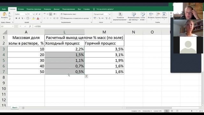Click the Borders icon
Image resolution: width=204 pixels, height=115 pixels.
pyautogui.click(x=28, y=18)
